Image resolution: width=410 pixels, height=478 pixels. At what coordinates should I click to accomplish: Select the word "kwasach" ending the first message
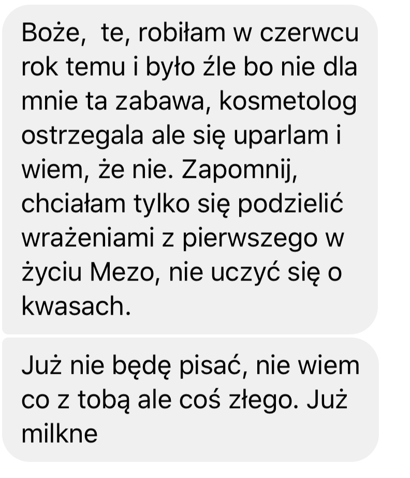73,306
